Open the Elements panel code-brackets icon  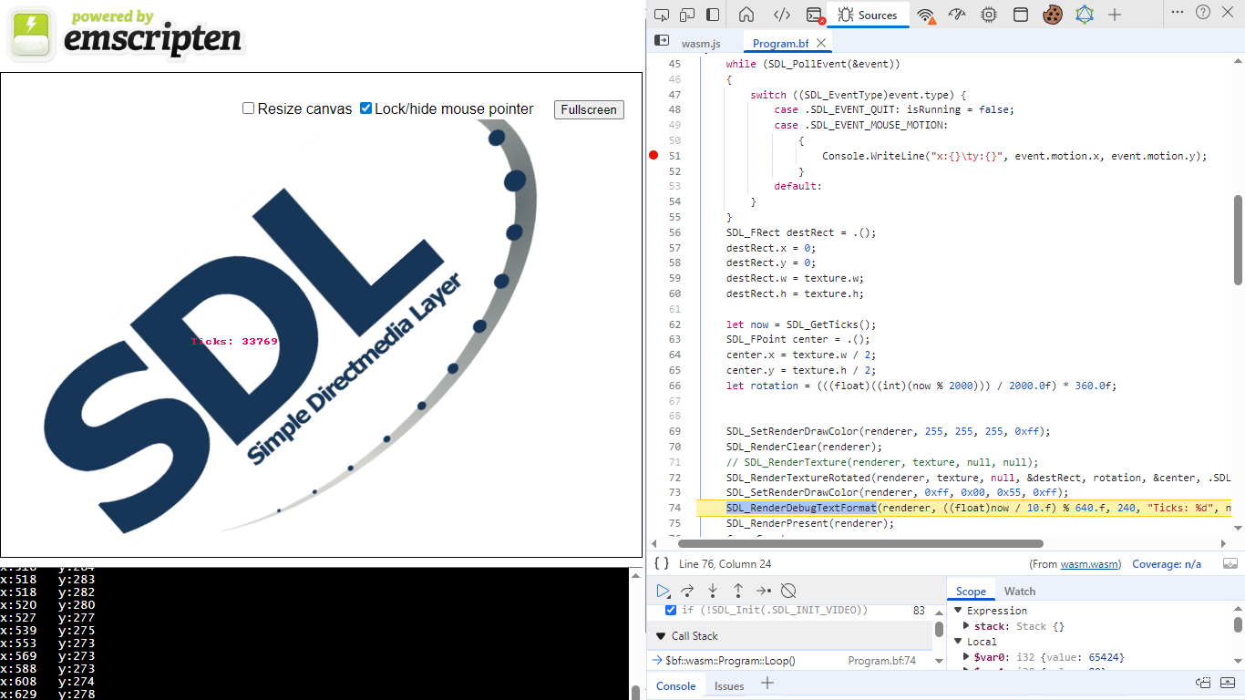pyautogui.click(x=781, y=15)
